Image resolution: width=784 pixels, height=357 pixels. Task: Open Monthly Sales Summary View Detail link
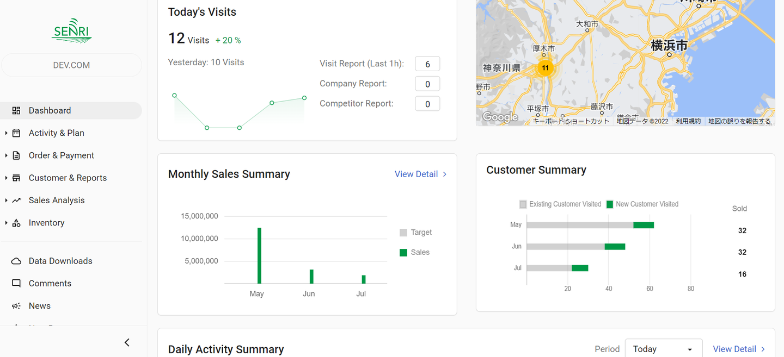point(420,174)
